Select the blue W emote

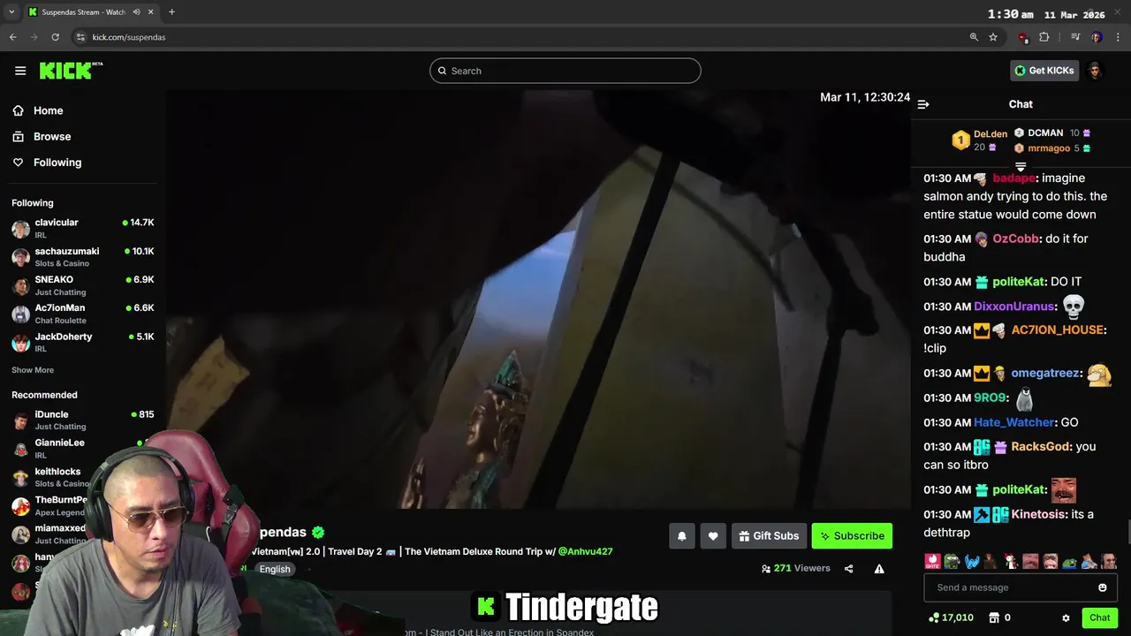point(972,561)
